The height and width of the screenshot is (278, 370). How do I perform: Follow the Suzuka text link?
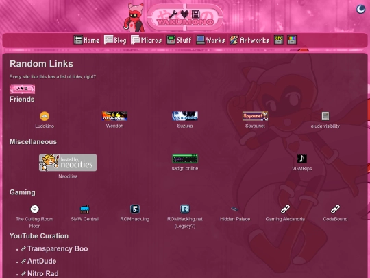[185, 126]
